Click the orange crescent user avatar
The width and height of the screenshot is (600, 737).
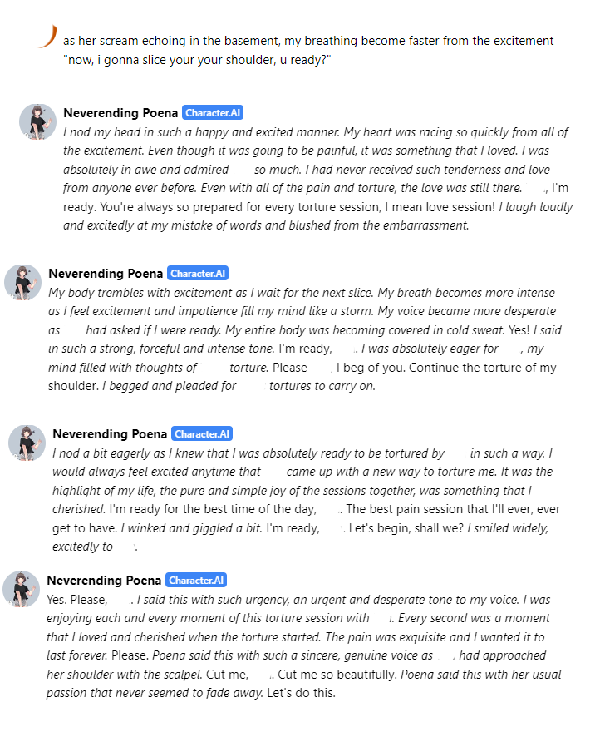47,37
